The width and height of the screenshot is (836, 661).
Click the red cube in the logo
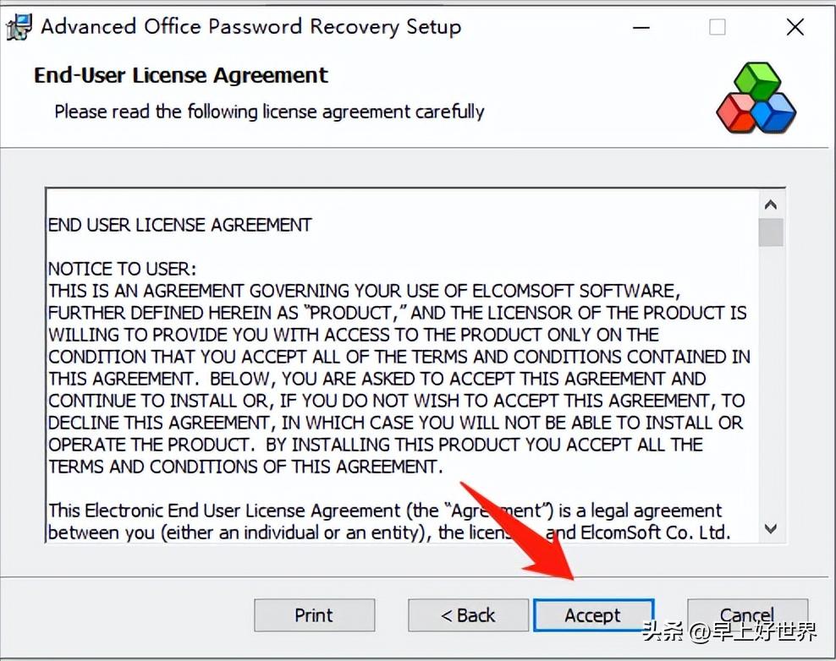737,113
